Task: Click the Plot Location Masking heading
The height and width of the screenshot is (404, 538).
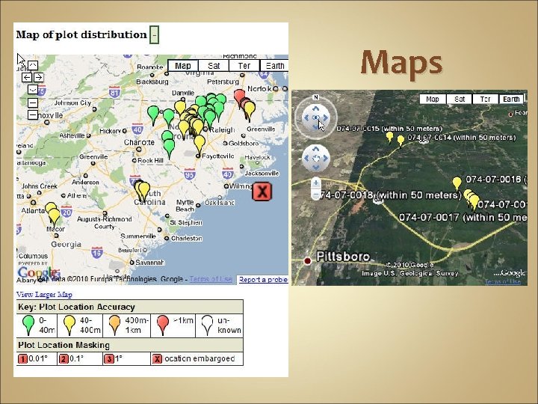Action: pos(64,345)
